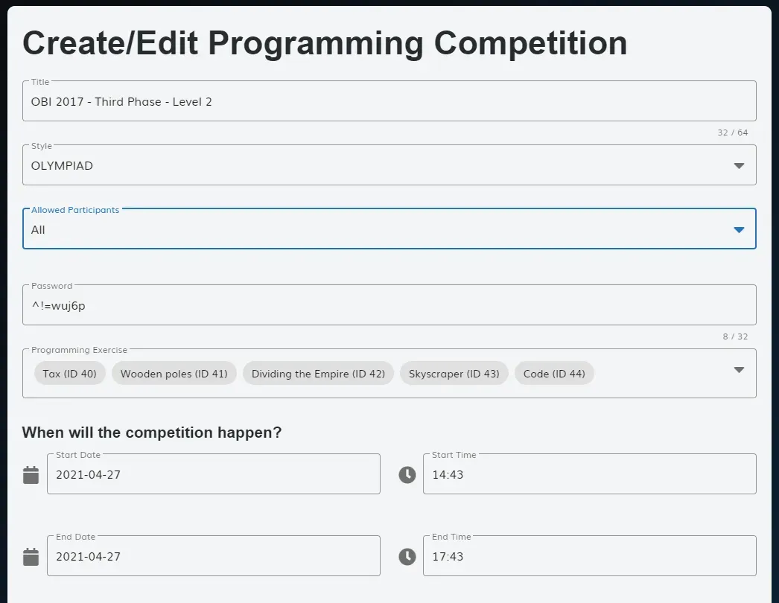
Task: Click the End Date input field
Action: (214, 556)
